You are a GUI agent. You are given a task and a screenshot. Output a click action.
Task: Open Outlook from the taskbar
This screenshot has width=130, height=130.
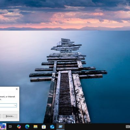coord(52,127)
